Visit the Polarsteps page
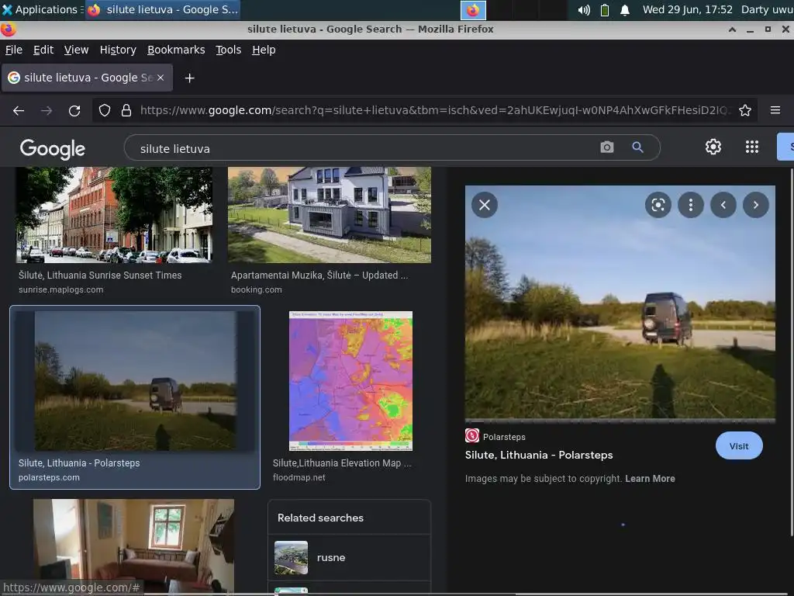Viewport: 794px width, 596px height. click(738, 446)
